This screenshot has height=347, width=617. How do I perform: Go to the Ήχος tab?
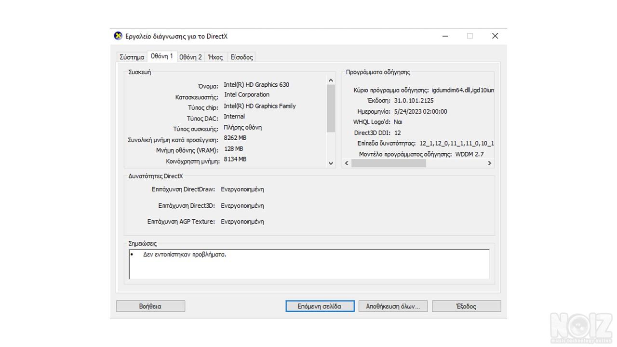[x=215, y=57]
